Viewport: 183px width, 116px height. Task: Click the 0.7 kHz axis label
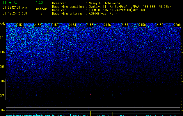pyautogui.click(x=2, y=96)
